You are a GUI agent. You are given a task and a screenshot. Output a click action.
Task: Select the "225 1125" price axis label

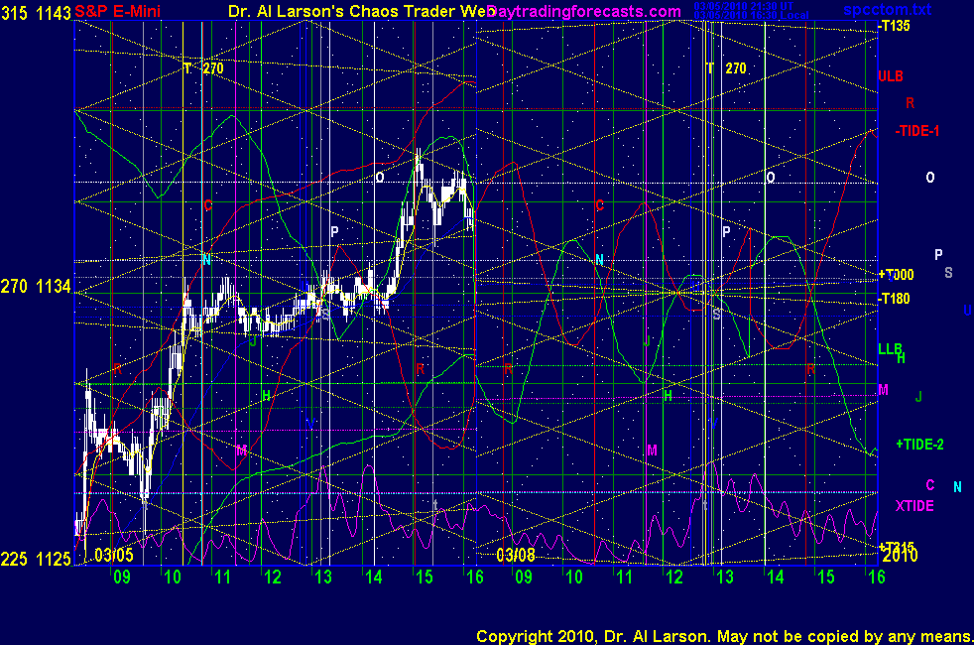[x=36, y=560]
